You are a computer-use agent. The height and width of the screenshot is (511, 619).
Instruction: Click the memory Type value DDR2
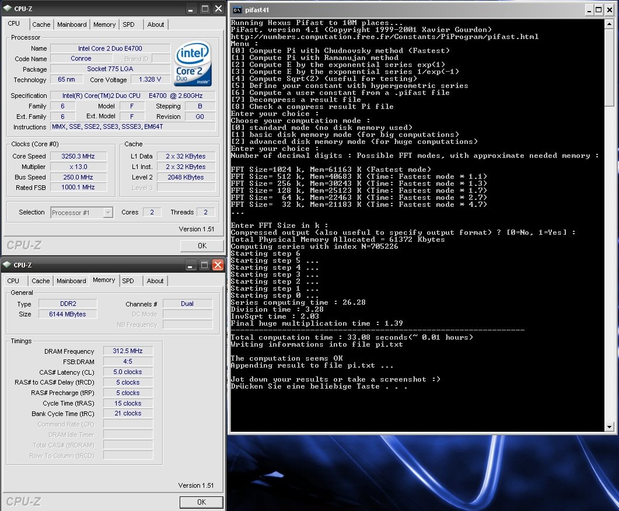pyautogui.click(x=68, y=304)
